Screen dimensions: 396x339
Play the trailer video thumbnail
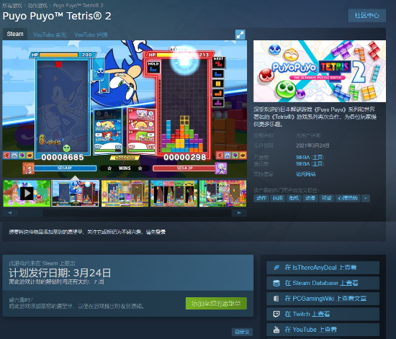click(27, 194)
